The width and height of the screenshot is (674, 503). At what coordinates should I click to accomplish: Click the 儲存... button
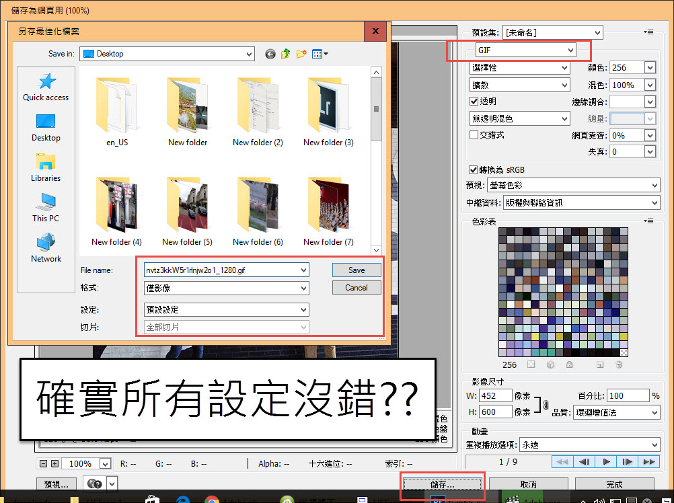point(443,484)
